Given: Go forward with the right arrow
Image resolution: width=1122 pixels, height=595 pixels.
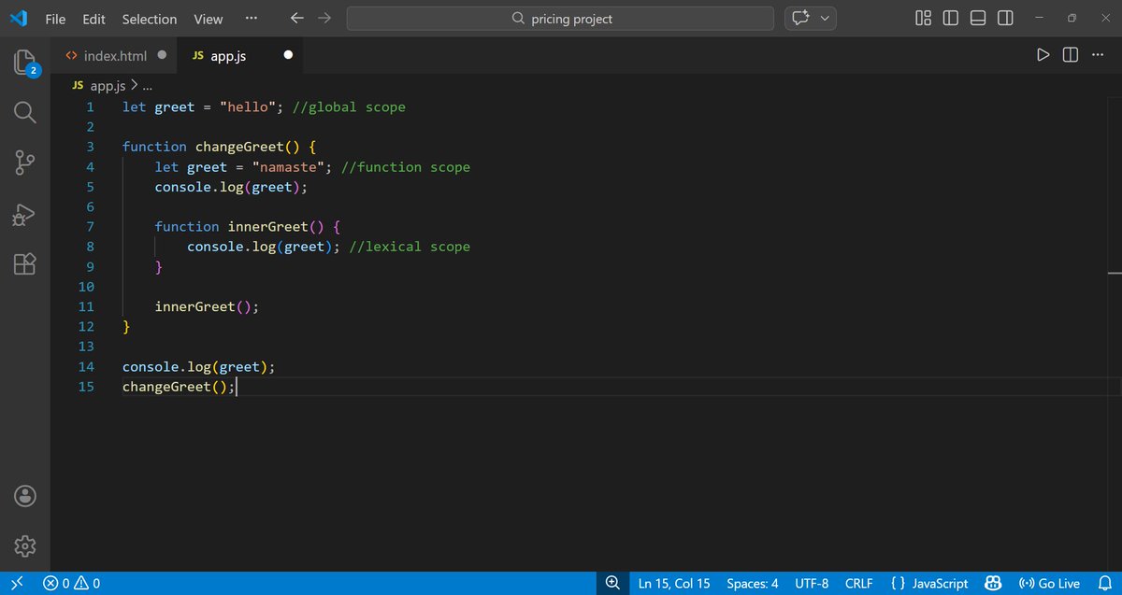Looking at the screenshot, I should [324, 19].
